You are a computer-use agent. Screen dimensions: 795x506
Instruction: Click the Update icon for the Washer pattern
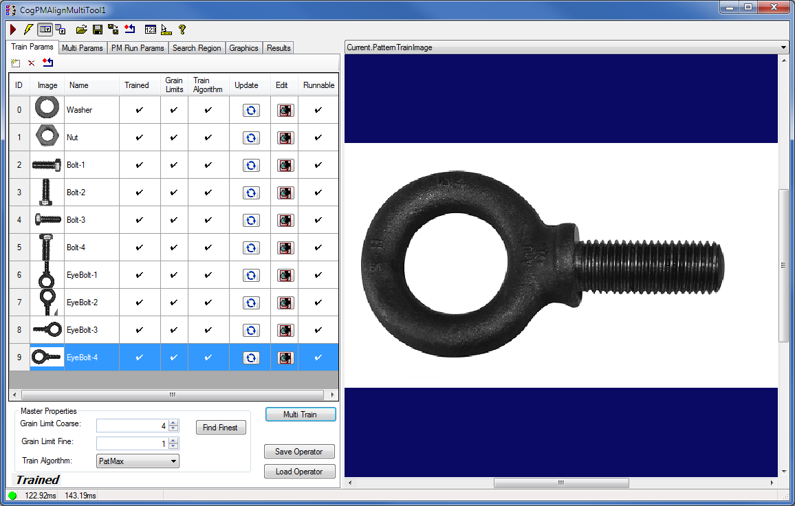coord(250,110)
